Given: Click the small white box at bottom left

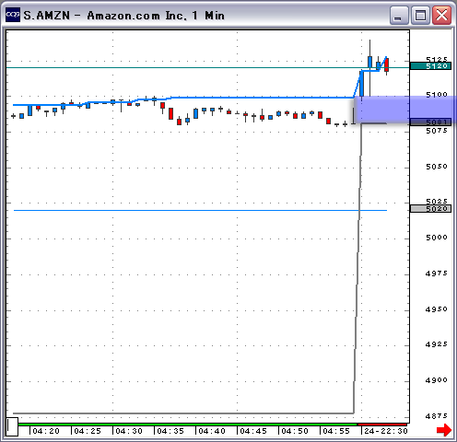Looking at the screenshot, I should [12, 426].
